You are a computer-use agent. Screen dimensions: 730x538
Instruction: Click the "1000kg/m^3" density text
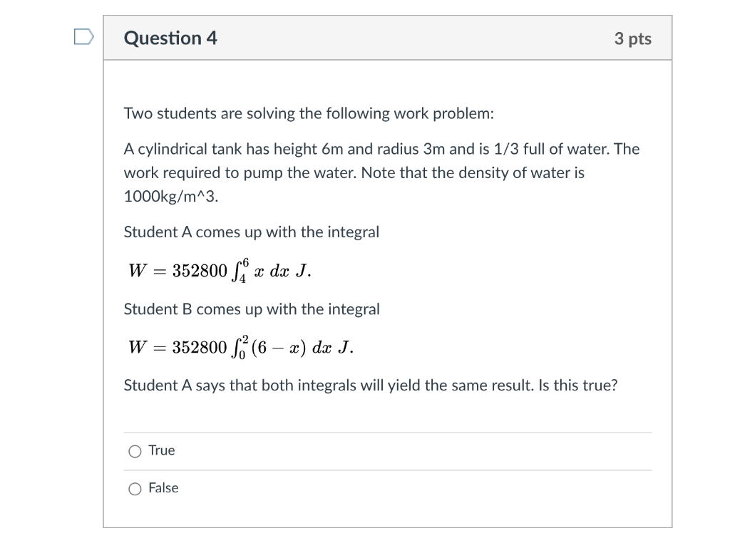171,197
